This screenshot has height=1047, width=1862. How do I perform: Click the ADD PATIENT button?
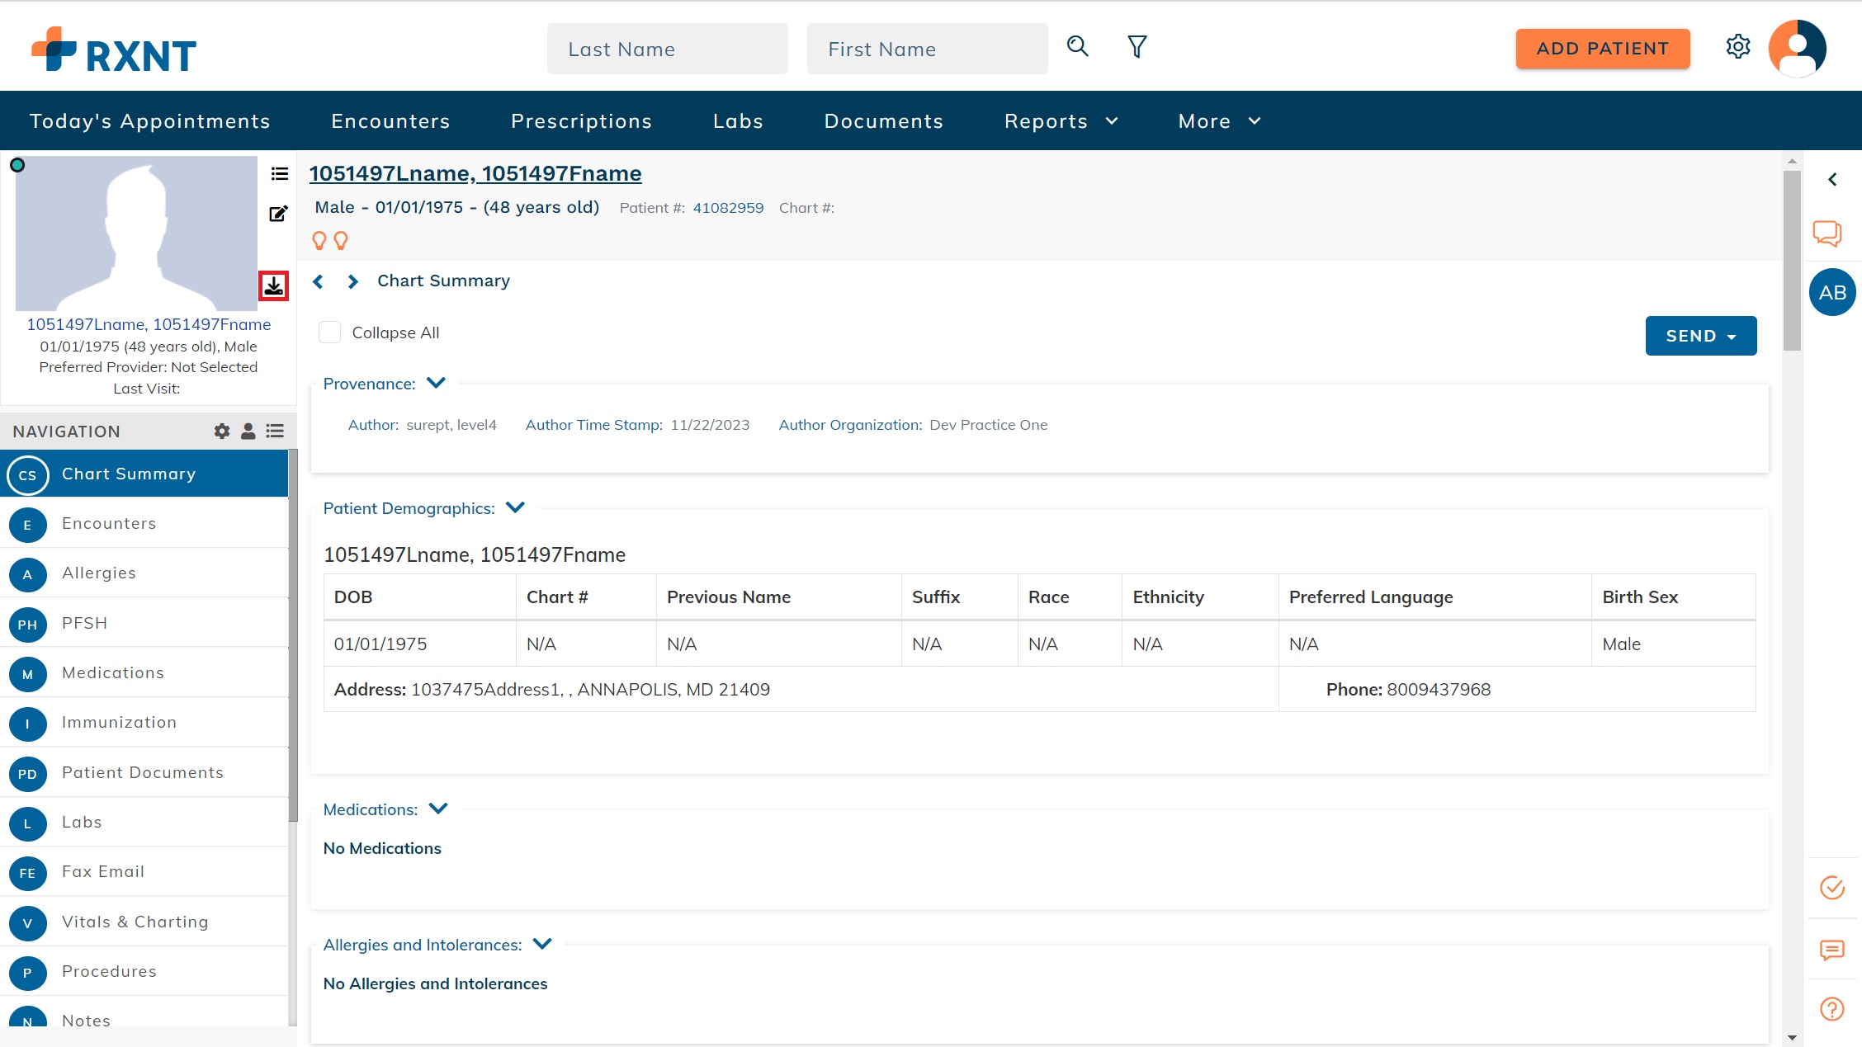click(1602, 49)
